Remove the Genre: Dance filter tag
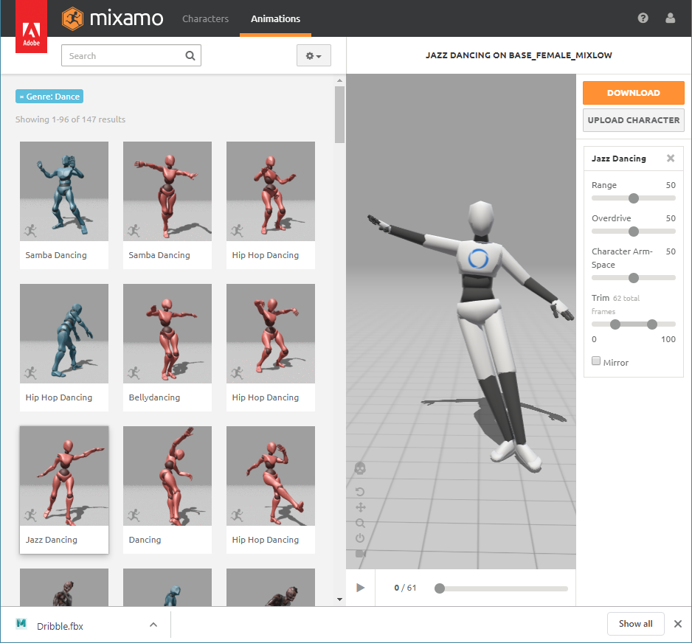Viewport: 692px width, 643px height. click(x=22, y=97)
